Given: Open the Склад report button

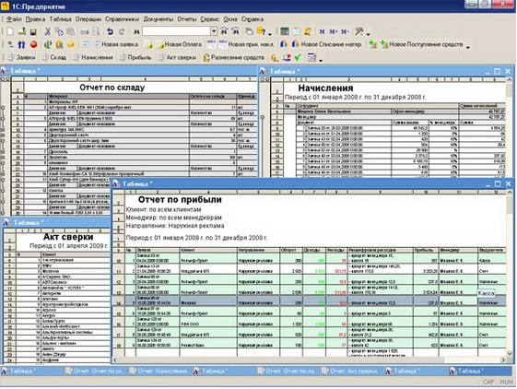Looking at the screenshot, I should click(54, 57).
